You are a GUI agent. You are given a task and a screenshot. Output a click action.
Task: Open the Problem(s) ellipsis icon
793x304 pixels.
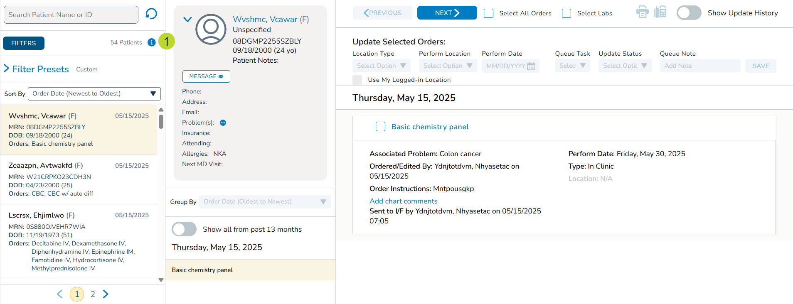pyautogui.click(x=223, y=123)
